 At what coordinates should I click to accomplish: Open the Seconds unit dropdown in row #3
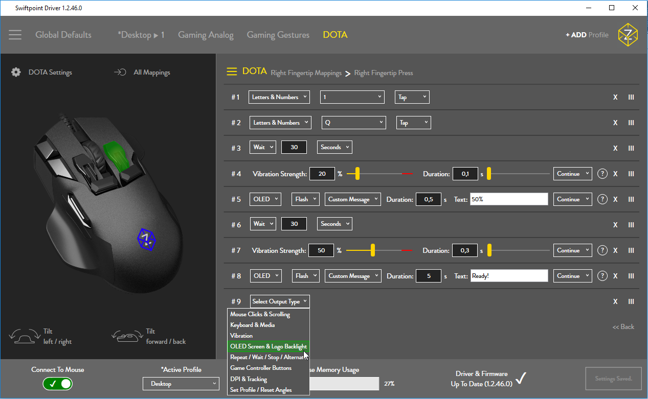pyautogui.click(x=334, y=147)
